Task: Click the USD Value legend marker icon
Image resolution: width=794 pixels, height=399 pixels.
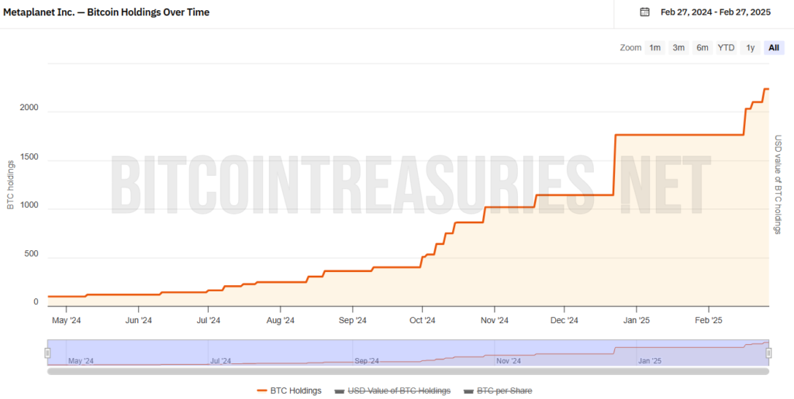Action: pos(340,391)
